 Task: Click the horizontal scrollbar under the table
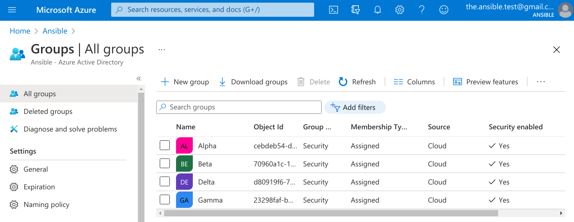pyautogui.click(x=331, y=213)
